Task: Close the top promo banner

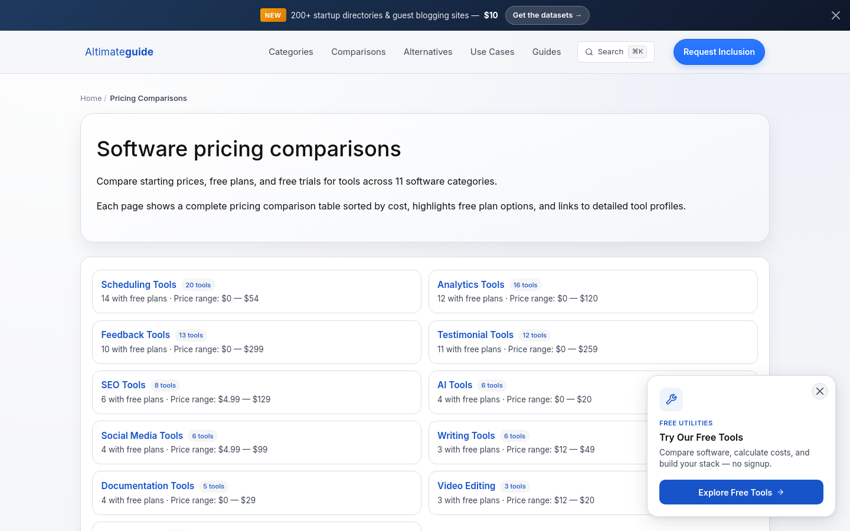Action: [x=835, y=15]
